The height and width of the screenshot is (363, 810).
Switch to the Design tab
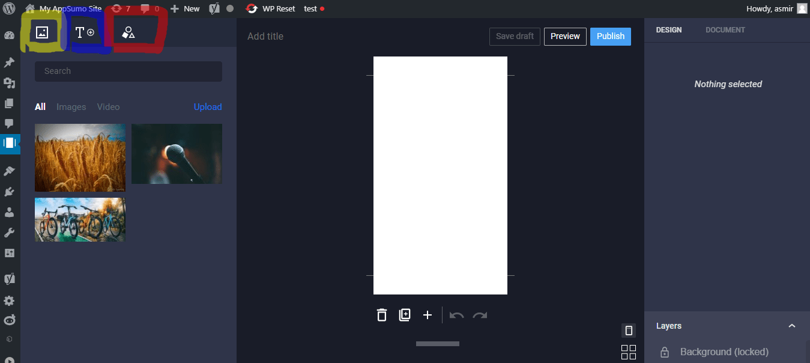point(669,30)
